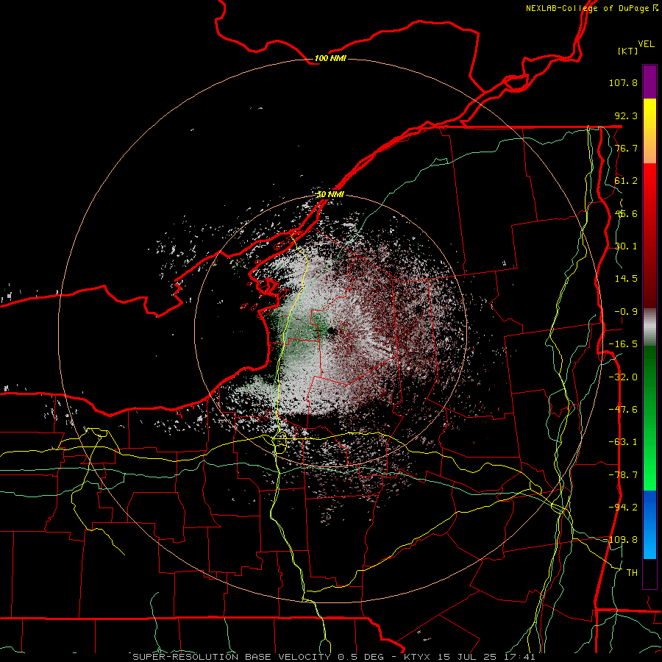Click the black radar site dot at center

pyautogui.click(x=330, y=330)
